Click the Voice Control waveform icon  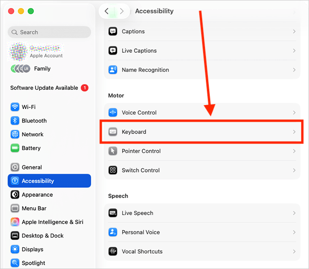click(113, 113)
